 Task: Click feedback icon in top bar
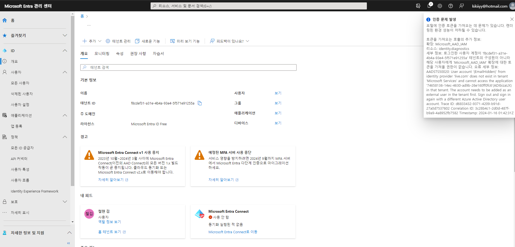tap(461, 6)
